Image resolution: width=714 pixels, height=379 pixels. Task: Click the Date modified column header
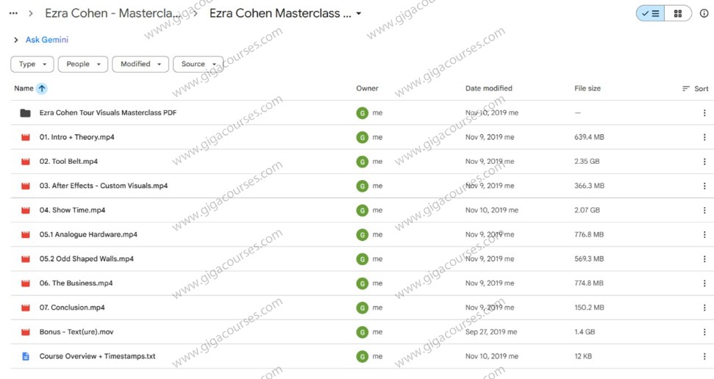(x=488, y=88)
